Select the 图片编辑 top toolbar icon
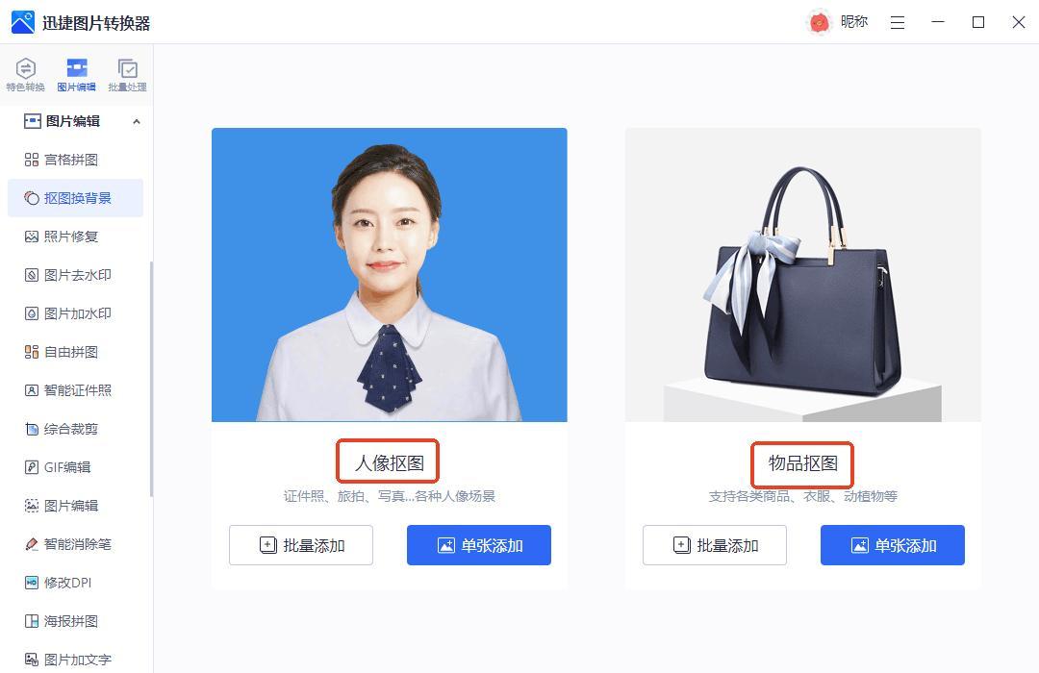Screen dimensions: 1039x673 pos(76,74)
